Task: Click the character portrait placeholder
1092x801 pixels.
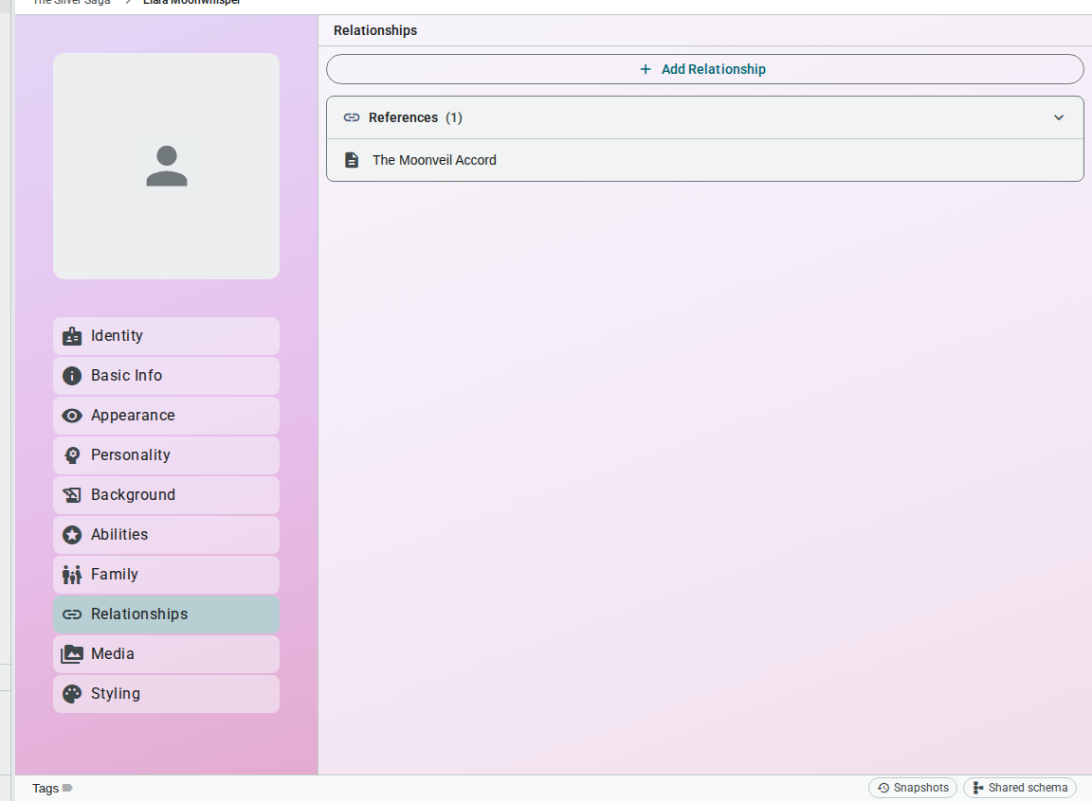Action: [x=167, y=167]
